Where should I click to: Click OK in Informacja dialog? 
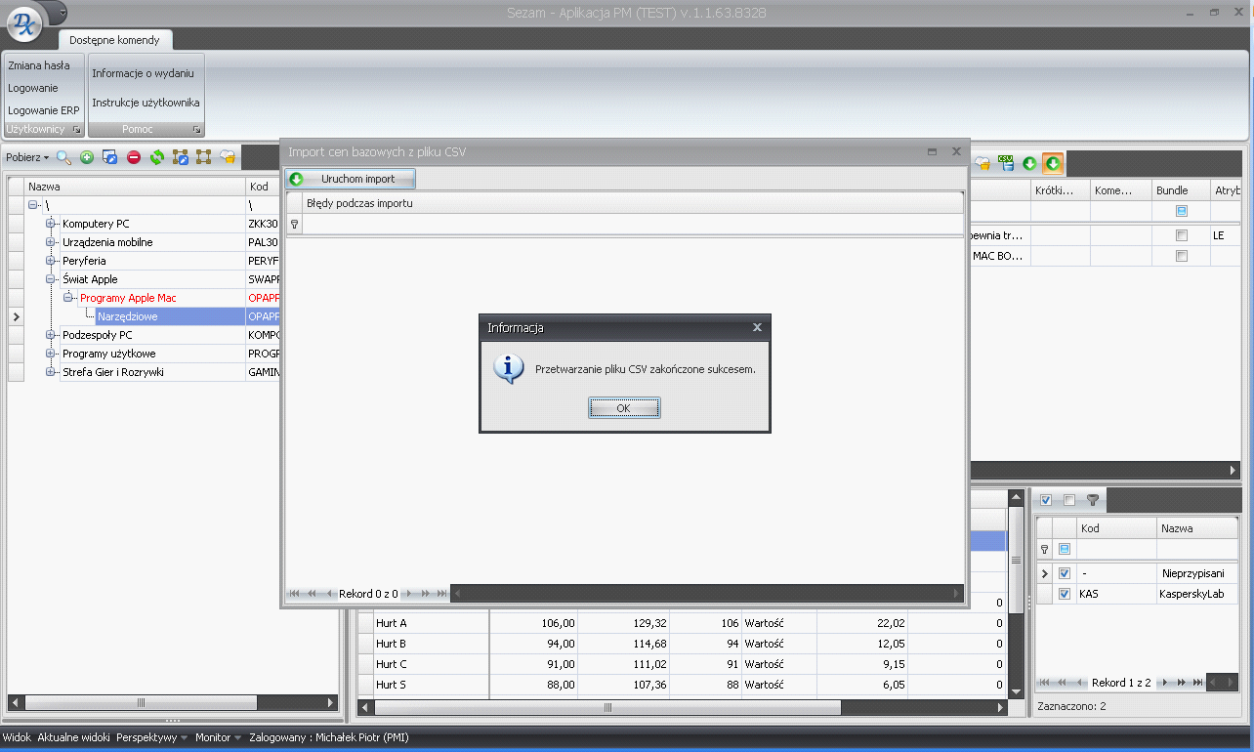624,408
